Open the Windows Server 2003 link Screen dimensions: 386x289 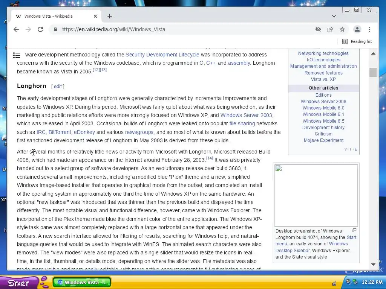(x=246, y=115)
